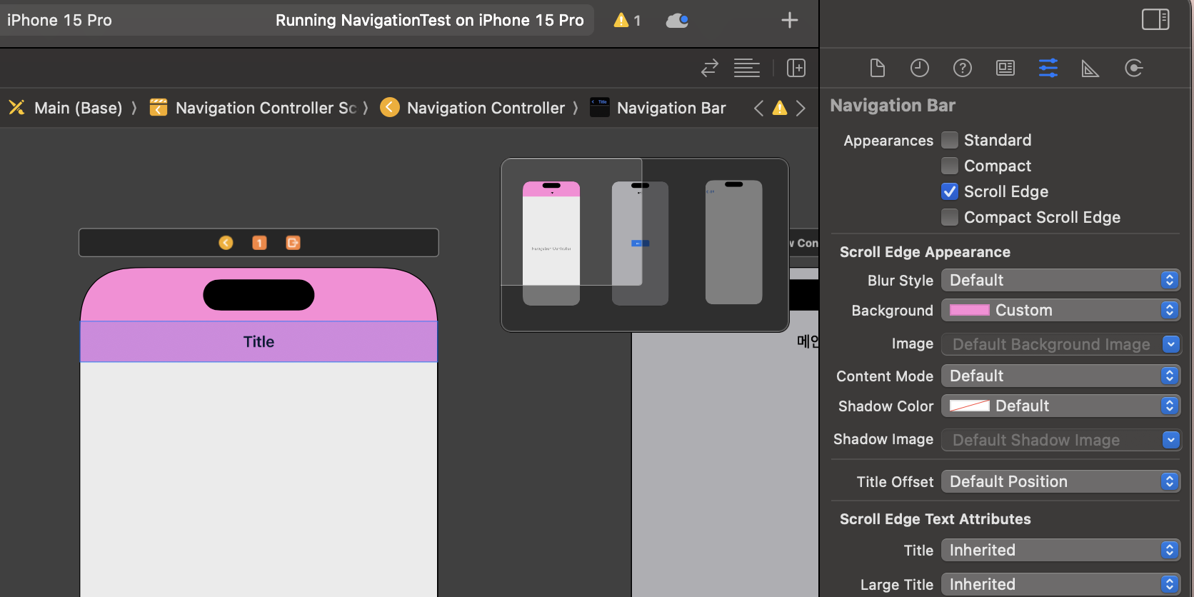Open the Content Mode dropdown
1194x597 pixels.
(x=1060, y=376)
